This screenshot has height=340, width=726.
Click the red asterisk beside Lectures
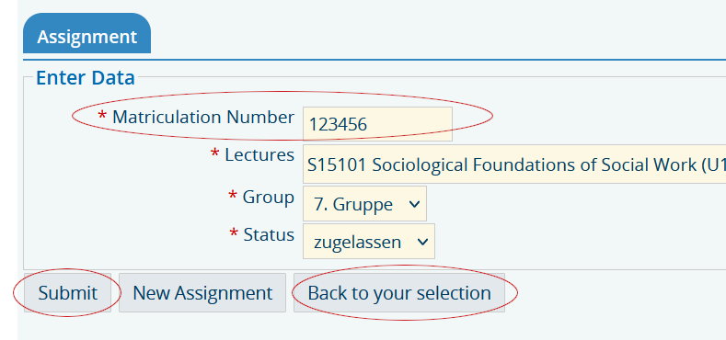(214, 153)
